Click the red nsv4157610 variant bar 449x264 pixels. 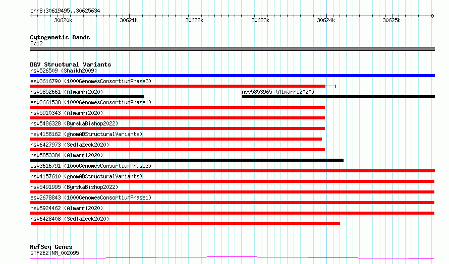232,181
